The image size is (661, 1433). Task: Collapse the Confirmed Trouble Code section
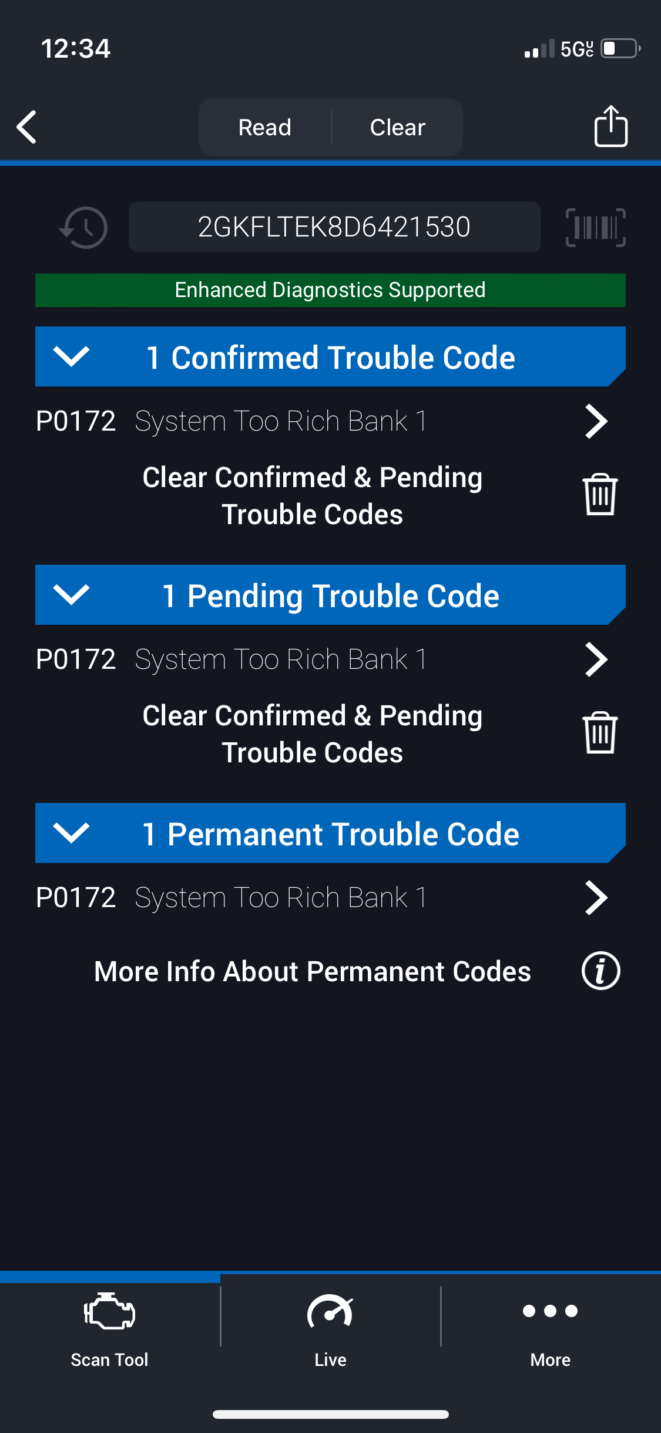pos(71,356)
